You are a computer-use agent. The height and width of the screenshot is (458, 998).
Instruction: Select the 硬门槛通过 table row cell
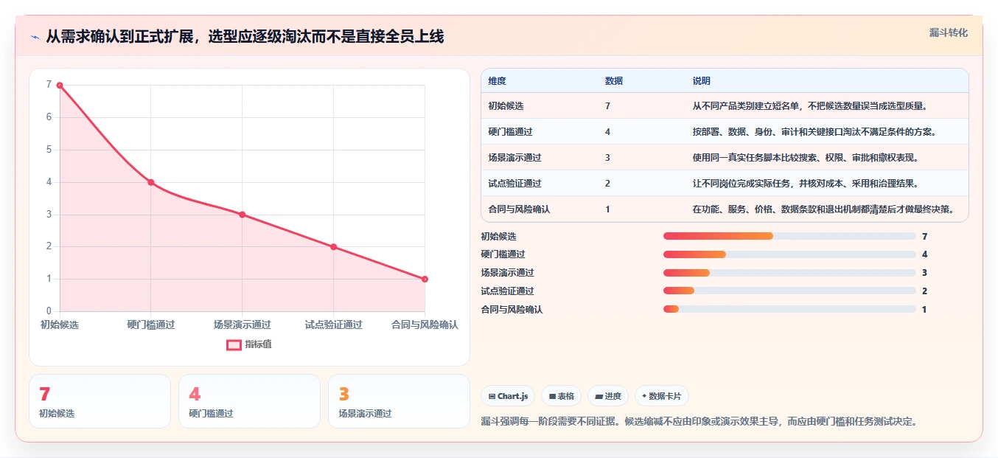coord(510,132)
